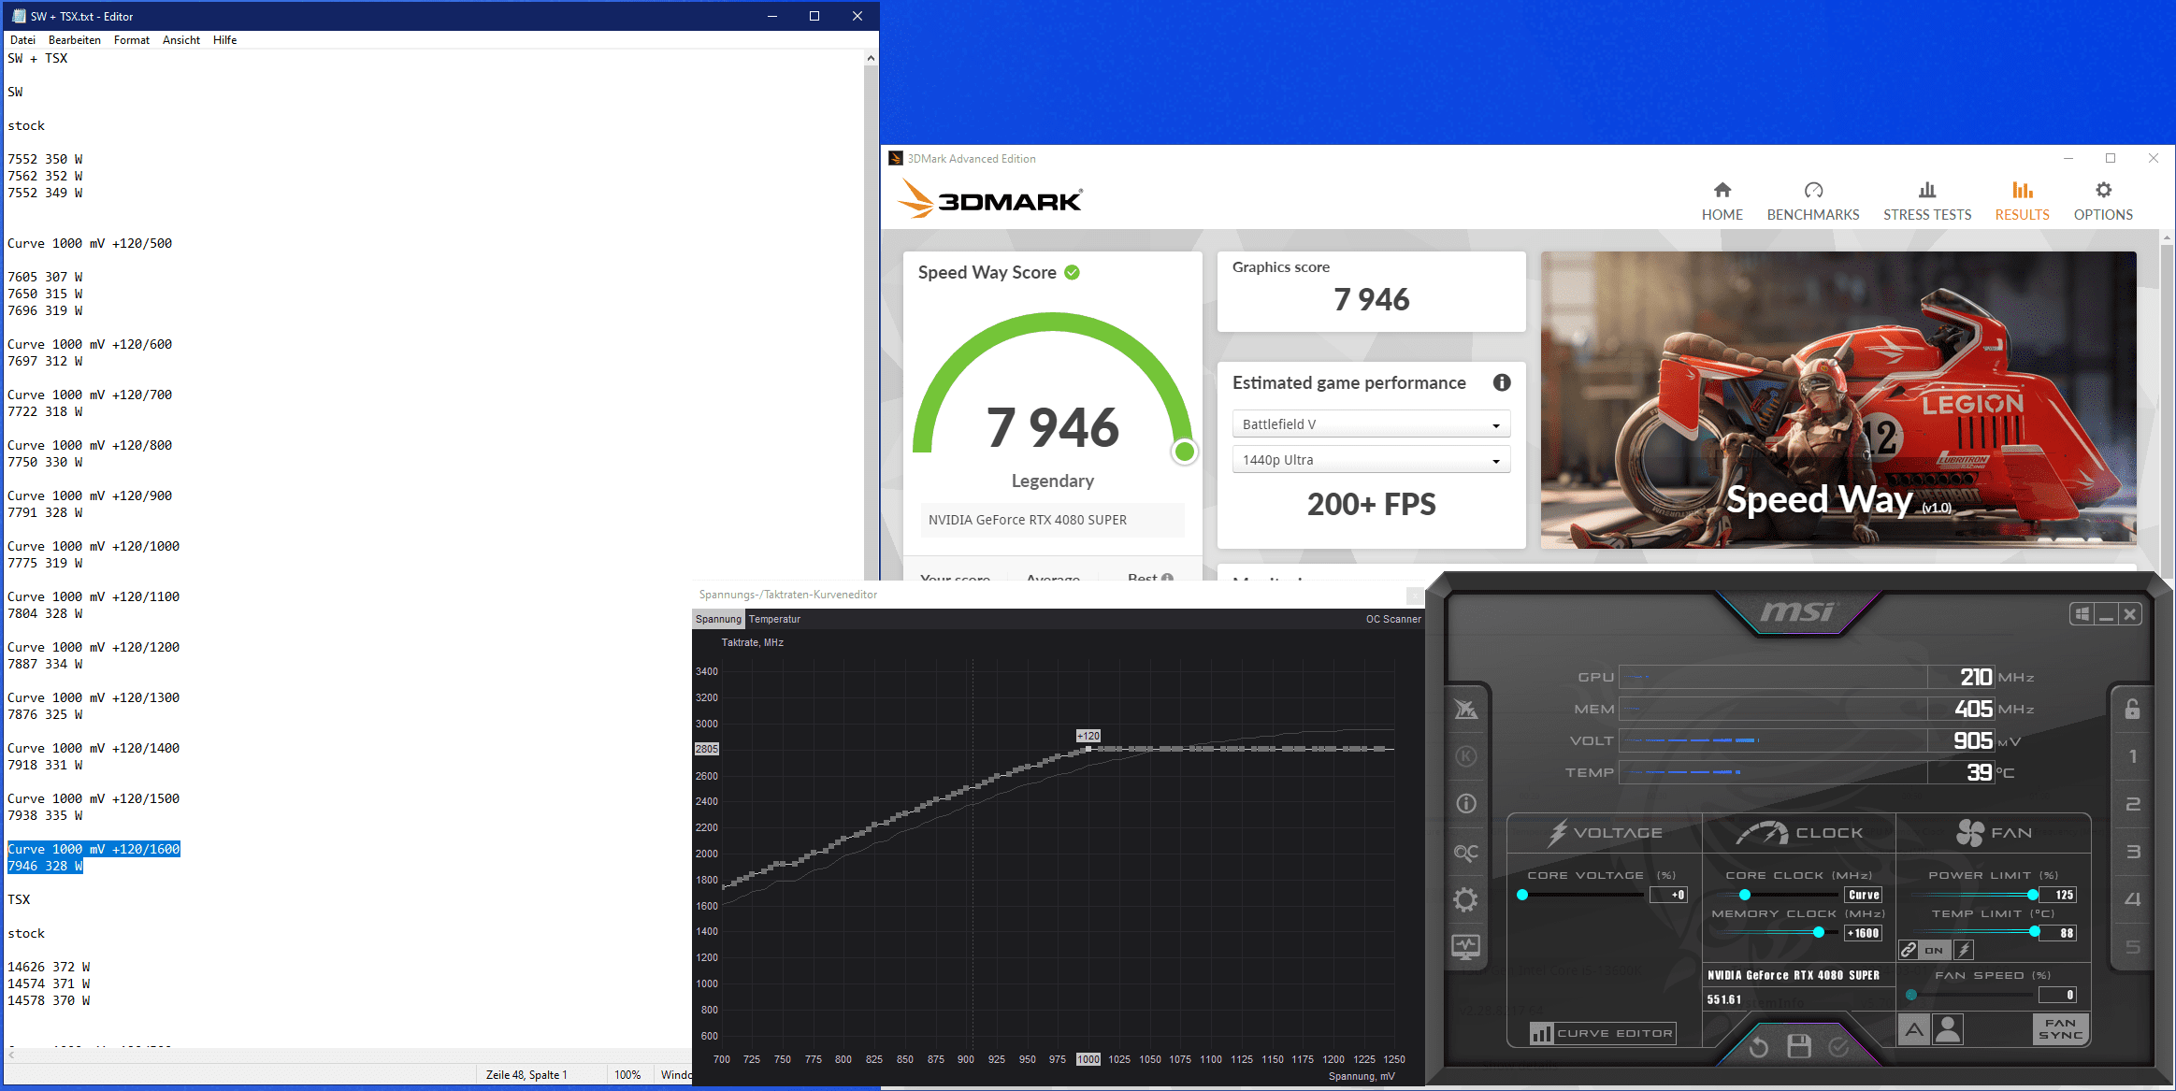Select +120 curve point at 1000 mV
The height and width of the screenshot is (1091, 2176).
(1088, 748)
